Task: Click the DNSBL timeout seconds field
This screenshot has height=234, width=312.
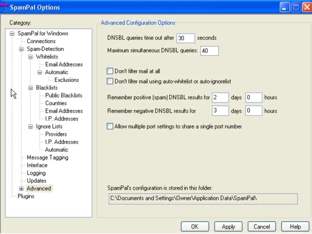Action: (x=186, y=38)
